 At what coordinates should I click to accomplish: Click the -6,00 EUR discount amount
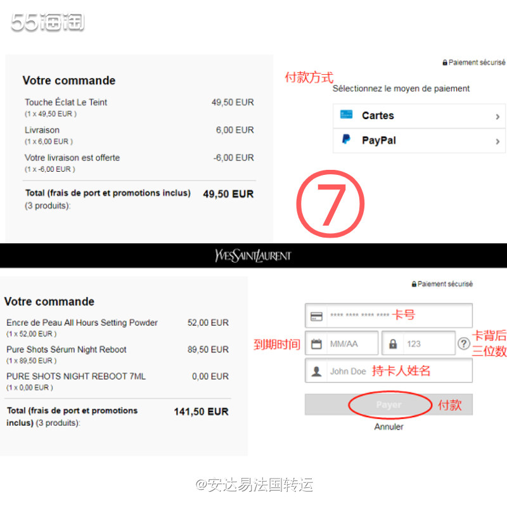[233, 158]
